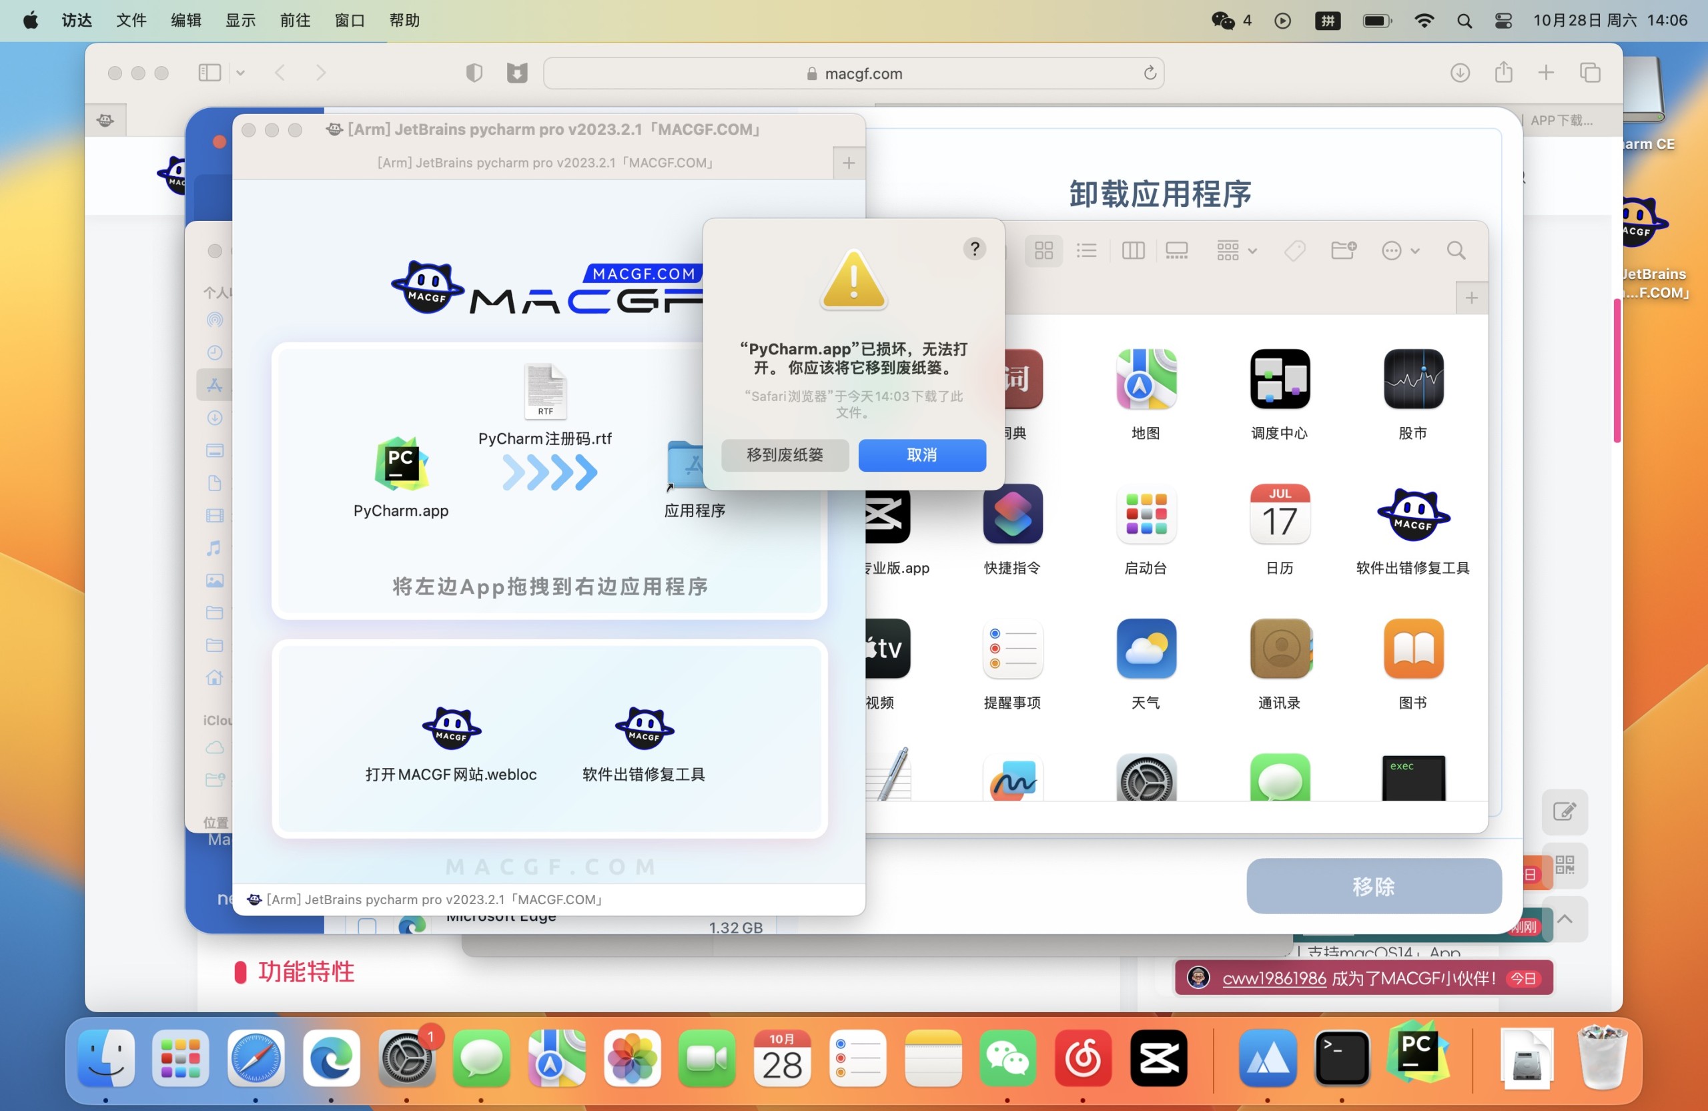The width and height of the screenshot is (1708, 1111).
Task: Click 取消 in the PyCharm damaged dialog
Action: tap(921, 455)
